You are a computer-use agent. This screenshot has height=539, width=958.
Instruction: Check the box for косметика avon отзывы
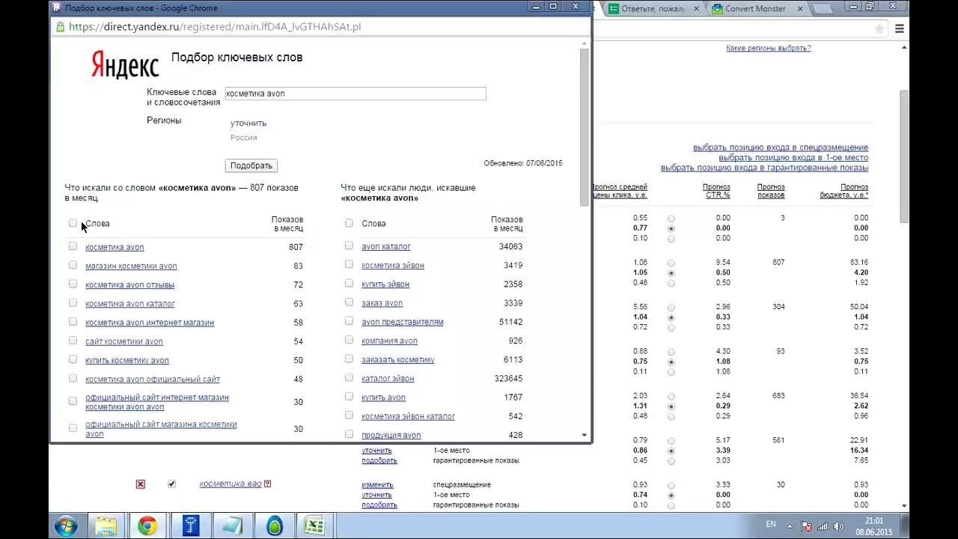(x=73, y=284)
